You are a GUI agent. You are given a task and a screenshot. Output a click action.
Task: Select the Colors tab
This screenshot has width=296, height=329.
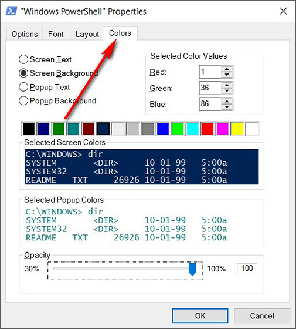(x=120, y=33)
